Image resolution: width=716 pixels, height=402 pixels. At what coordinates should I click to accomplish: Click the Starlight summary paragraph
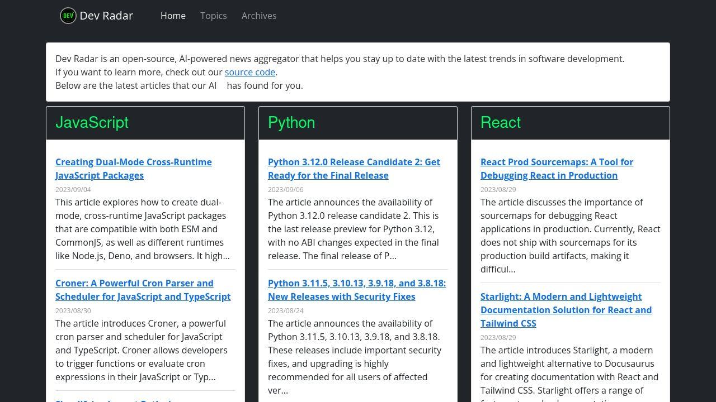click(569, 373)
